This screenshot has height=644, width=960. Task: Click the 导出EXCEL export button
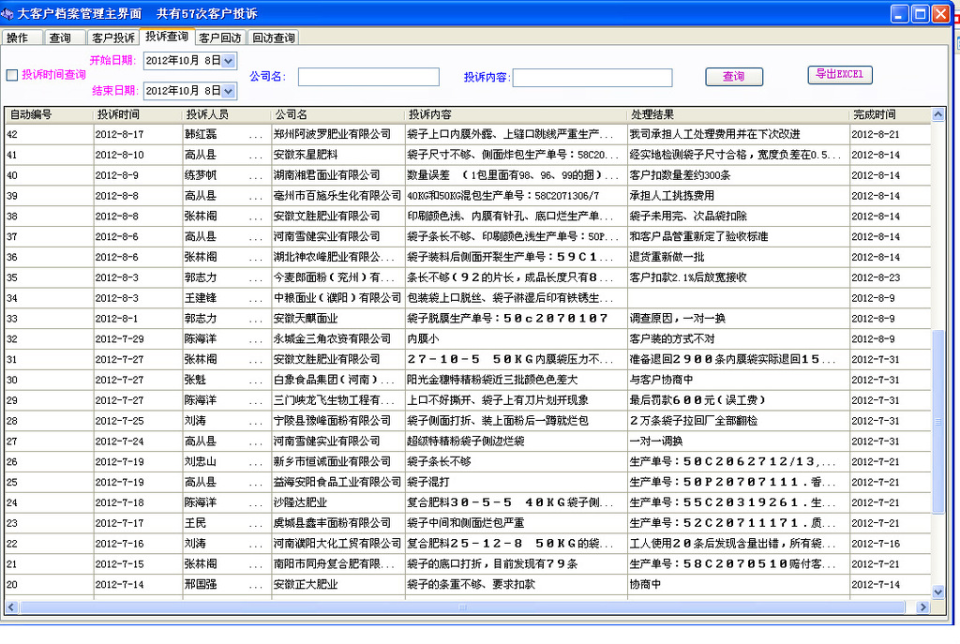click(839, 75)
